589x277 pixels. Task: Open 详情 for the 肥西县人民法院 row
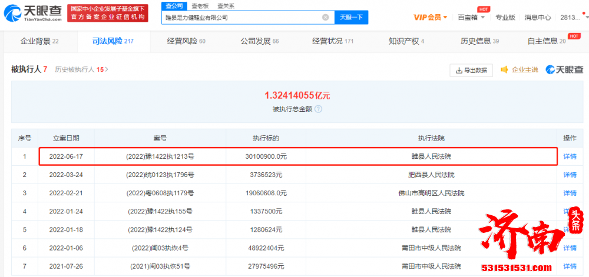(570, 175)
